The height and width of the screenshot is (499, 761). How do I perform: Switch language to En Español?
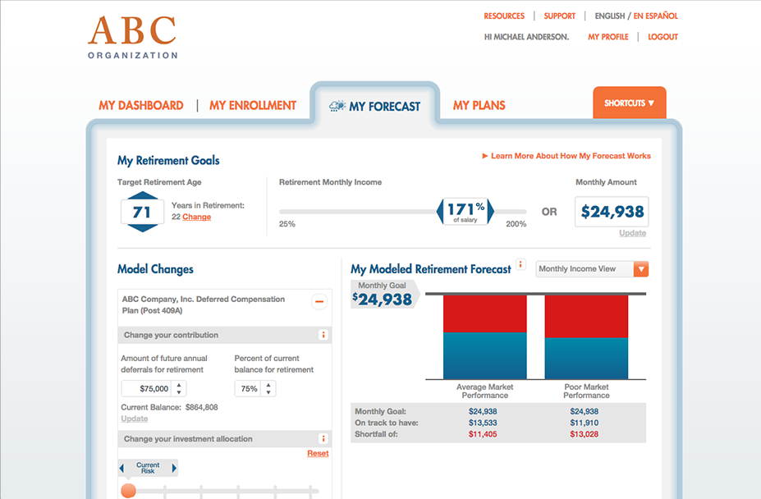tap(656, 16)
